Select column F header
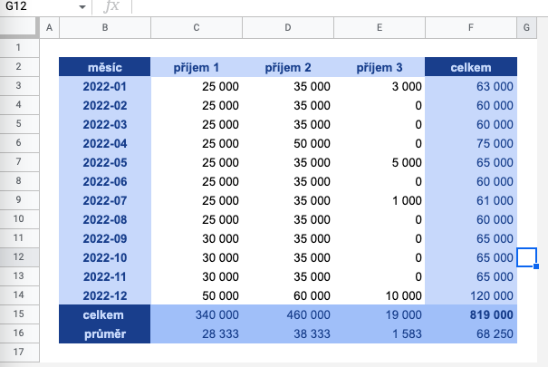 pyautogui.click(x=471, y=27)
